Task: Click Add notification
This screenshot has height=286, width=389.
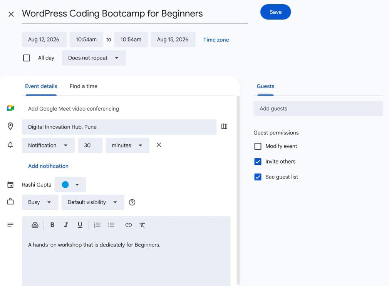Action: pos(49,166)
